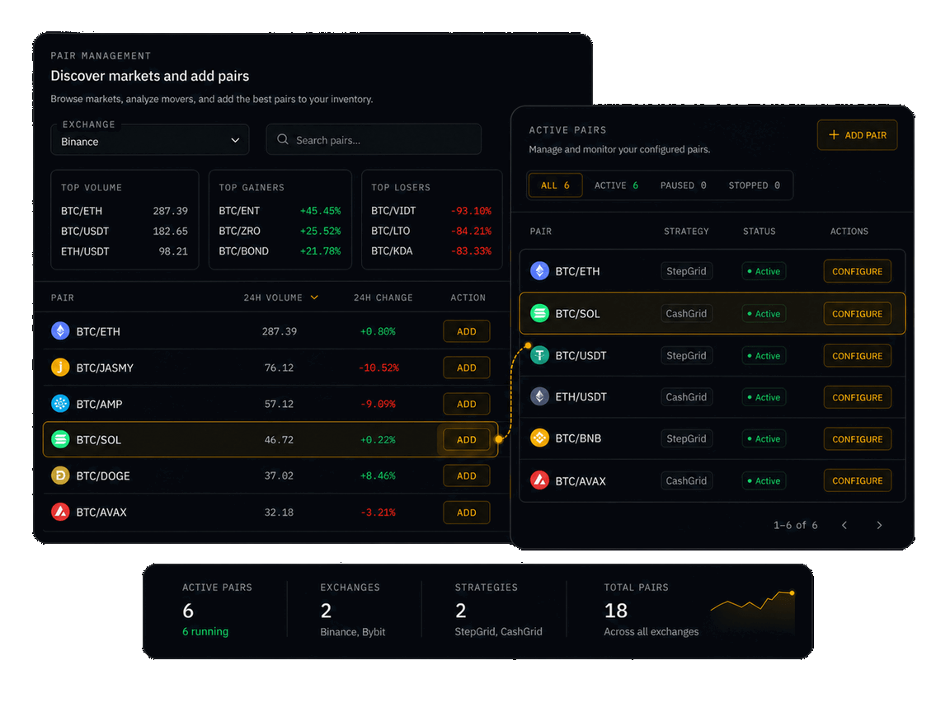Click StepGrid strategy tag for BTC/USDT
950x712 pixels.
686,355
